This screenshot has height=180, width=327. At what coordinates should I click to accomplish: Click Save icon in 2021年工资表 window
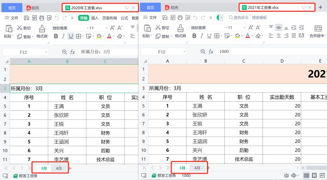tap(165, 18)
